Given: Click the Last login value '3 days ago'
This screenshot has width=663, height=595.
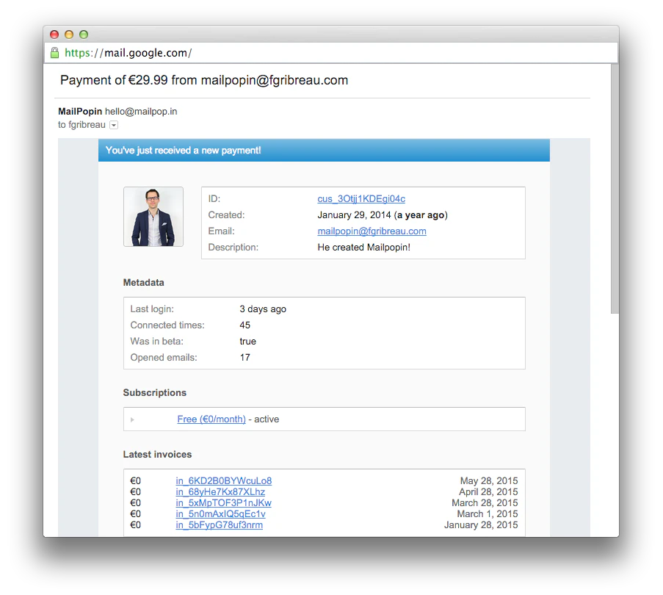Looking at the screenshot, I should click(263, 309).
